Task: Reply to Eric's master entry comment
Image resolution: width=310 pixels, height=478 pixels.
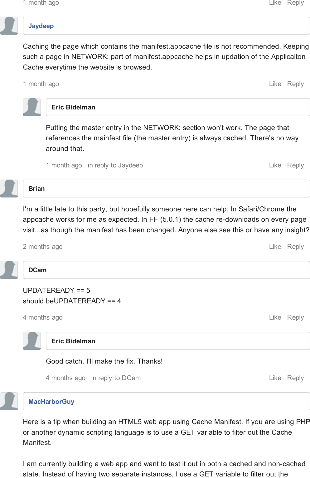Action: click(x=295, y=165)
